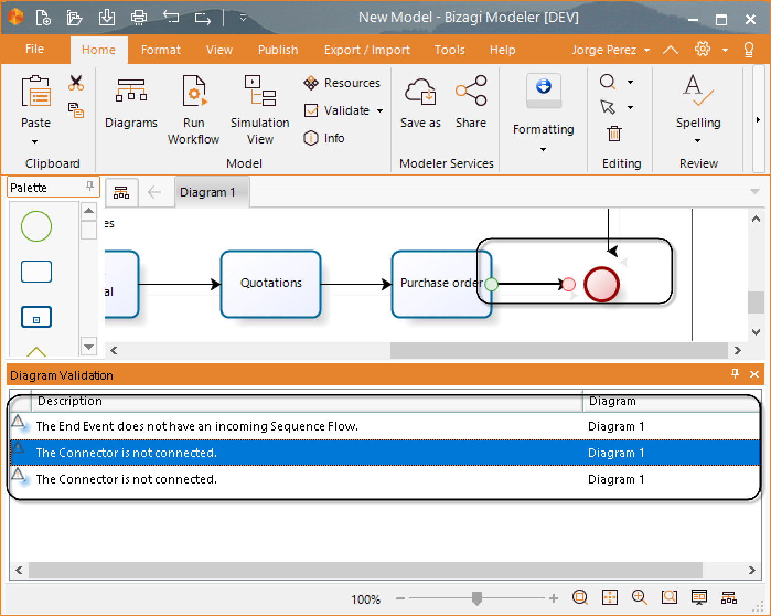Open the File menu
This screenshot has width=771, height=616.
point(34,49)
